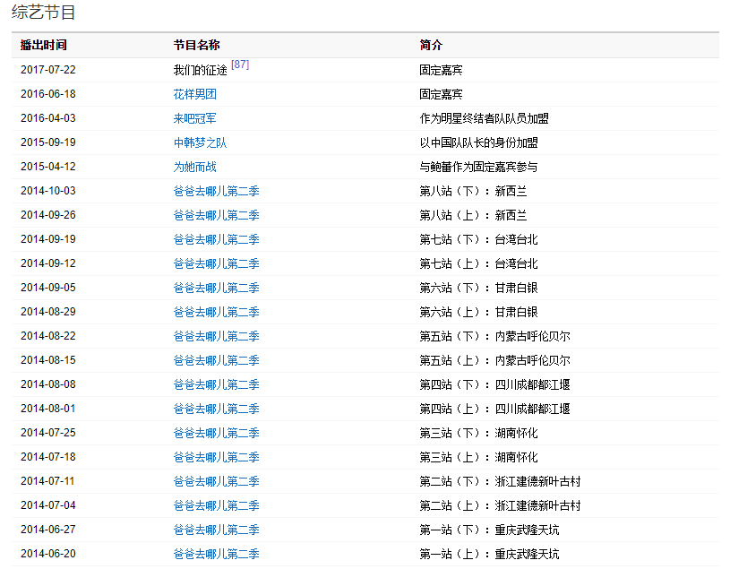Click the 综艺节目 section heading
730x569 pixels.
click(43, 13)
